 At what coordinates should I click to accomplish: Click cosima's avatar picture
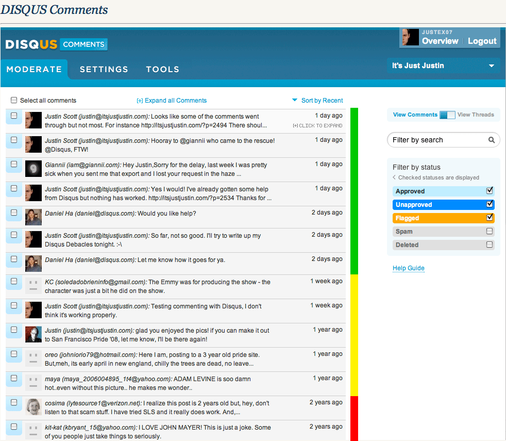[x=33, y=407]
